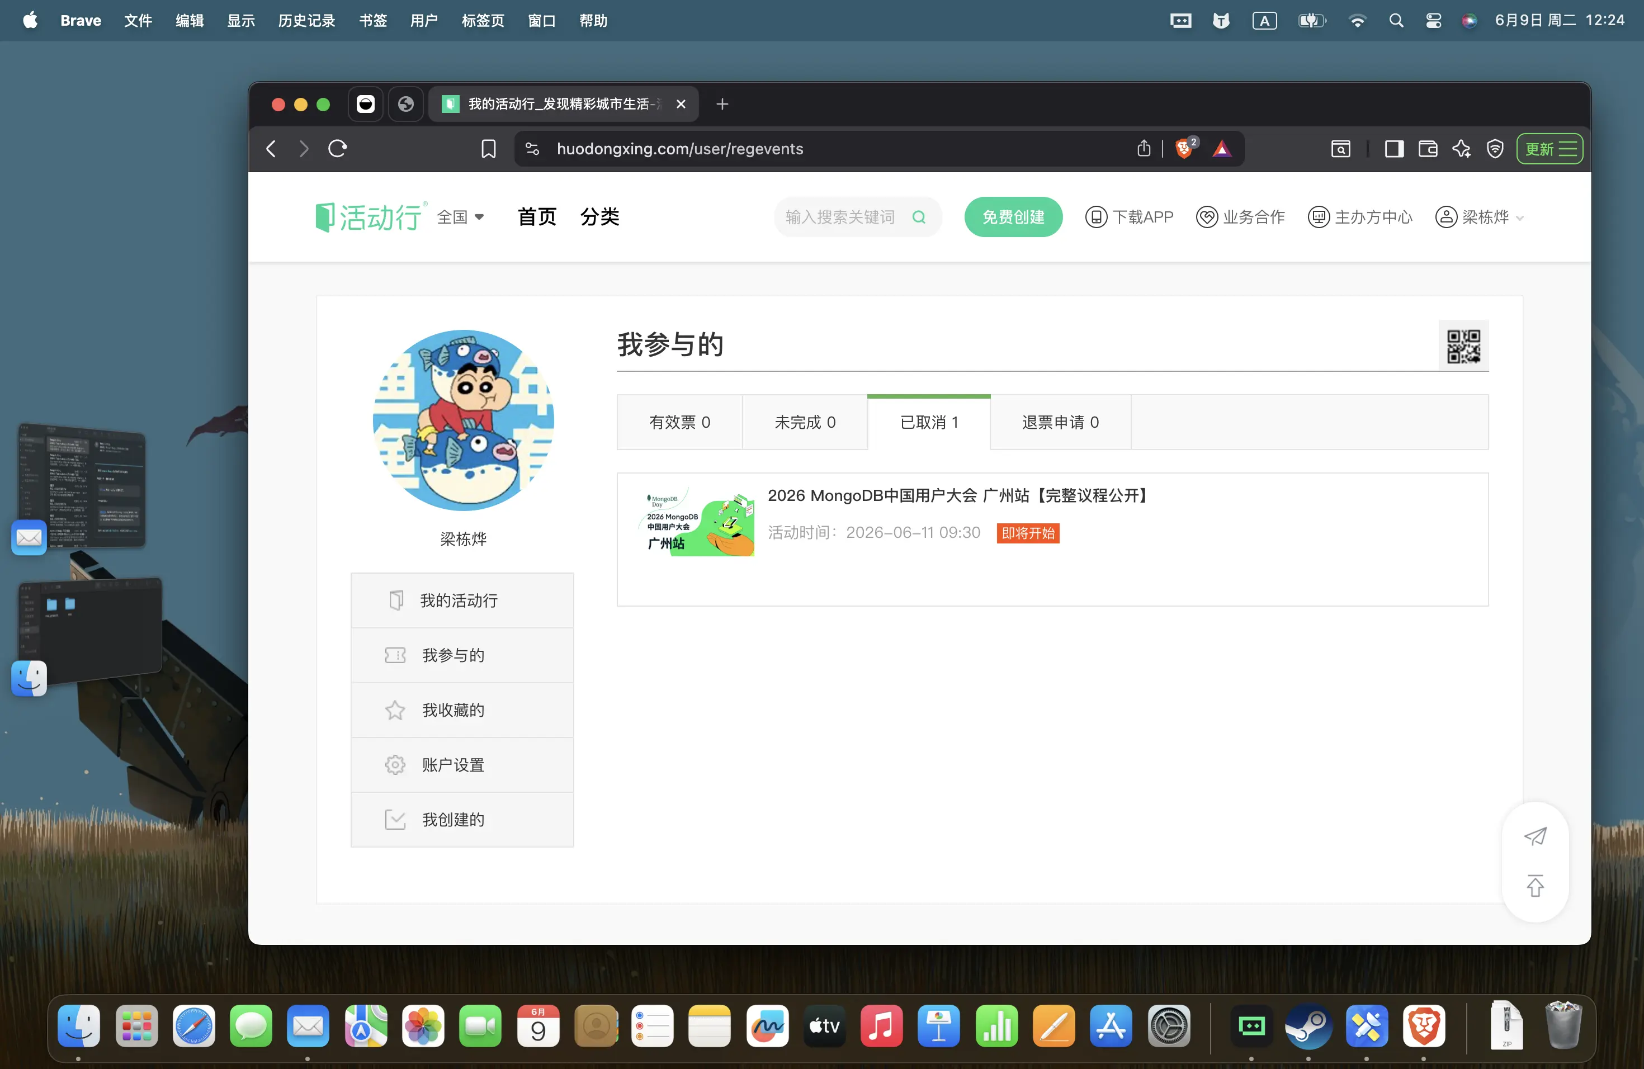Viewport: 1644px width, 1069px height.
Task: Go to 分类 navigation link
Action: click(x=599, y=217)
